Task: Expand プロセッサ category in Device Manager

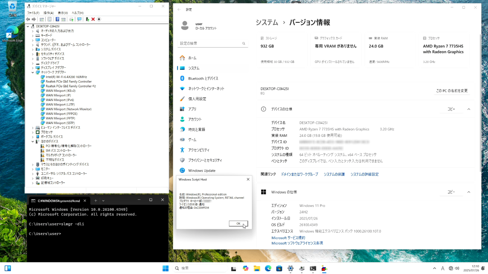Action: coord(33,132)
